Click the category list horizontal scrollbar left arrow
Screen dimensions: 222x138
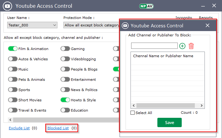tap(10, 120)
